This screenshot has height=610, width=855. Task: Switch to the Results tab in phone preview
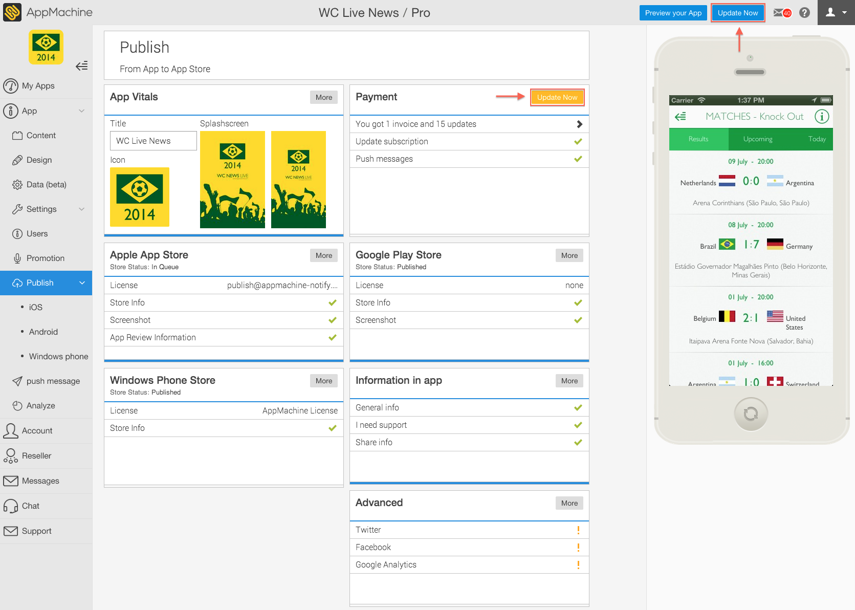coord(698,139)
